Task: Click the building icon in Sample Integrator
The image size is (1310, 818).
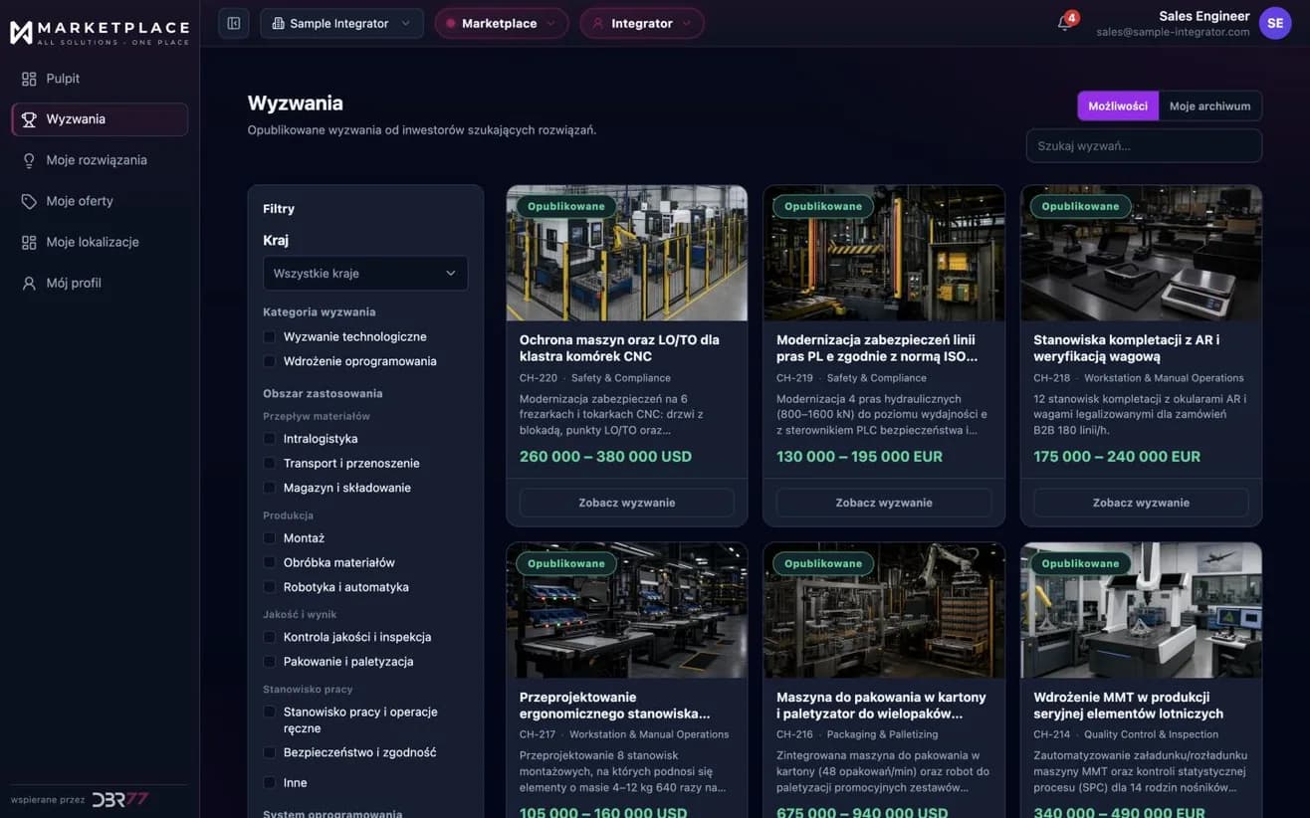Action: tap(278, 23)
